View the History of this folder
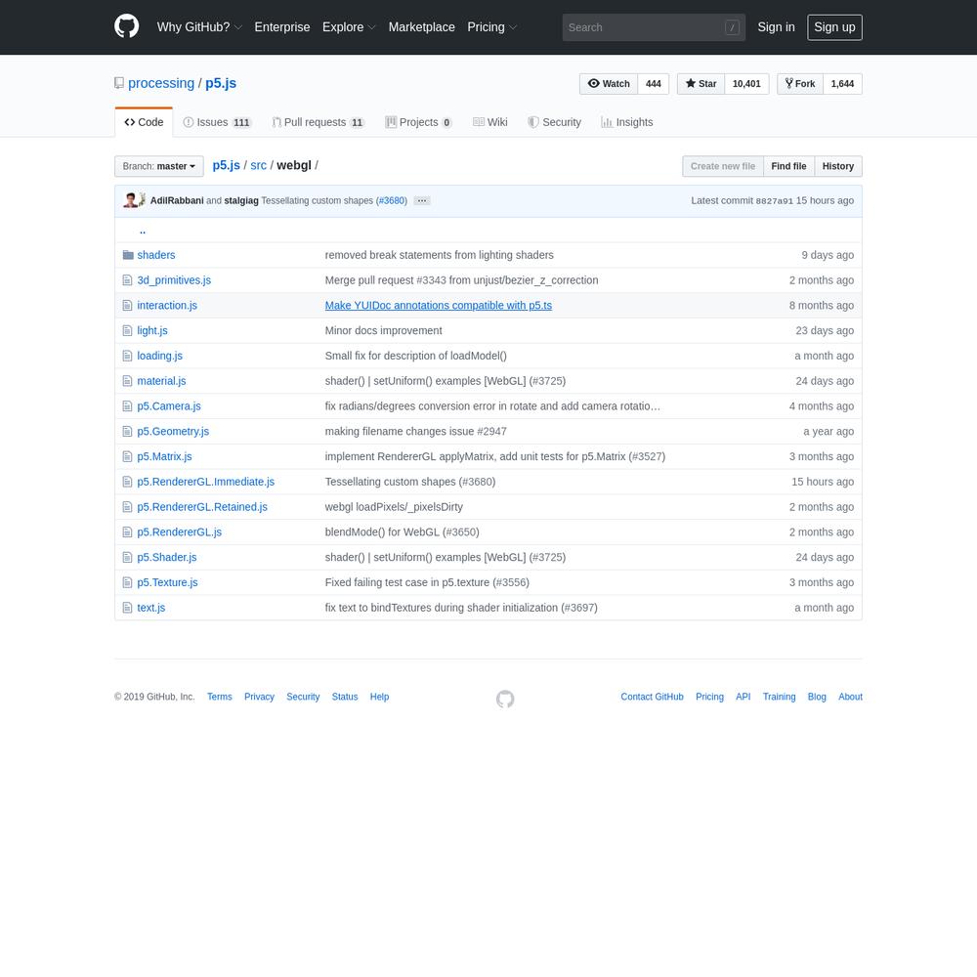Viewport: 977px width, 977px height. (x=838, y=166)
